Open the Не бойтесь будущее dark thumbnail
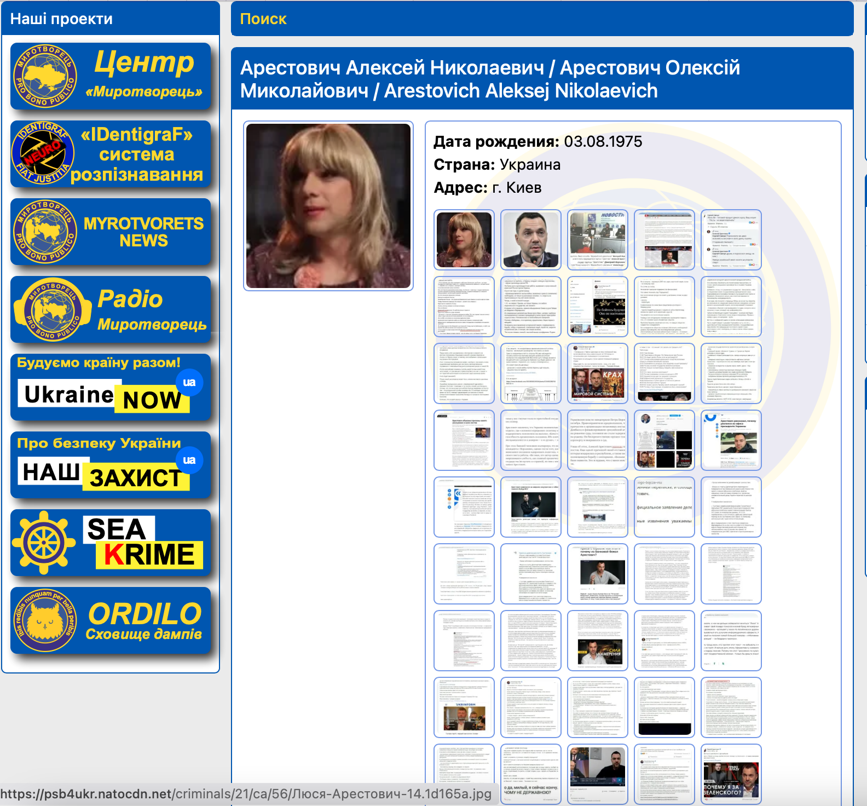The image size is (867, 806). pos(597,307)
